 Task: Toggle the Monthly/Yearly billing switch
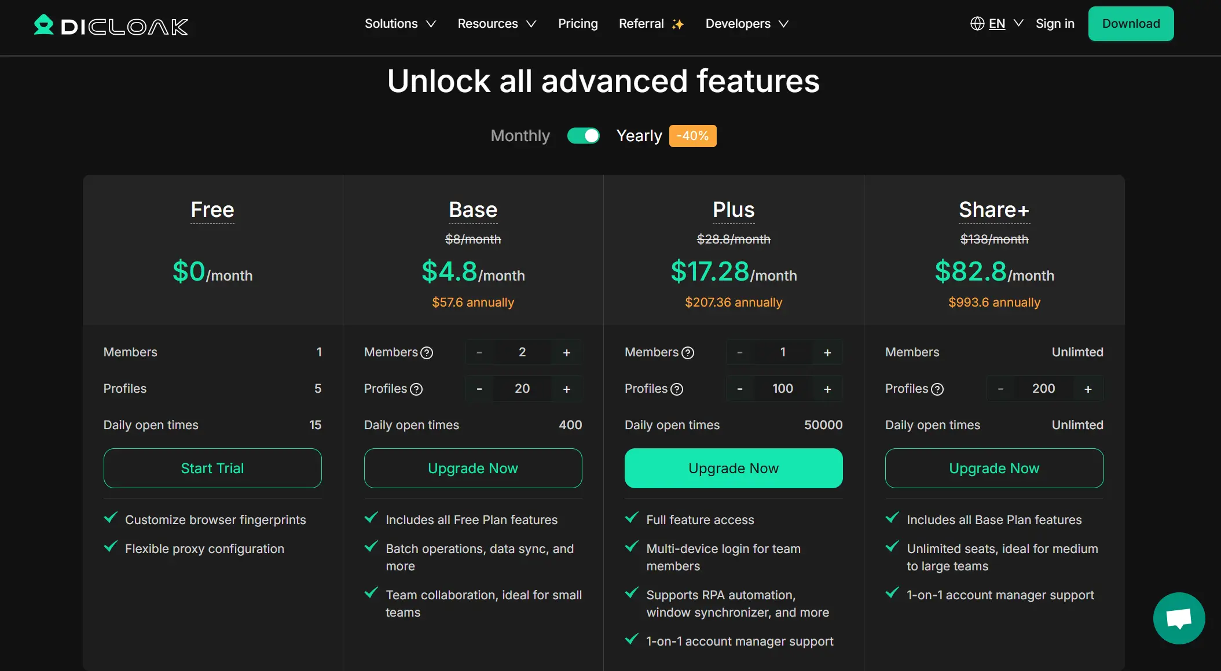(583, 136)
